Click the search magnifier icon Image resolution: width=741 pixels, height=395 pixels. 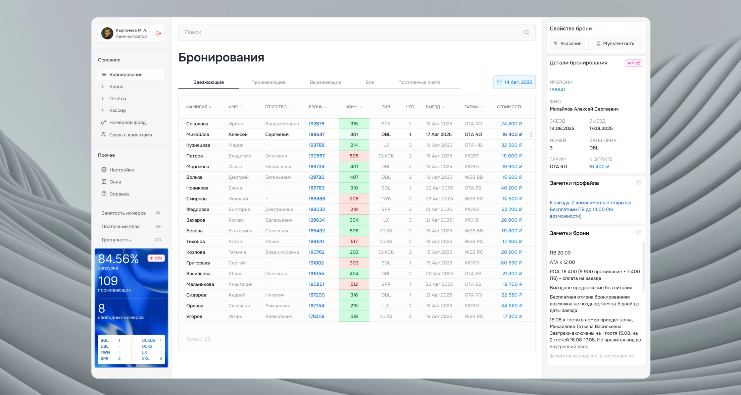click(x=526, y=32)
